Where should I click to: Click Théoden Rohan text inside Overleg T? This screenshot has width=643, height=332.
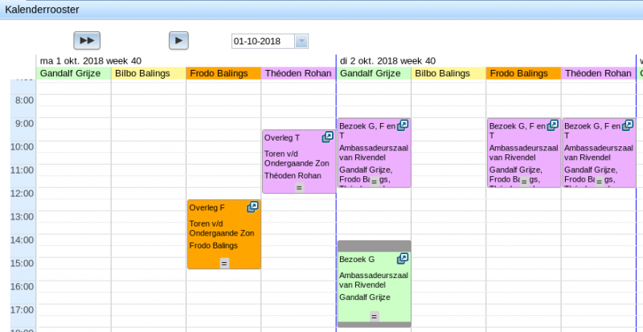point(293,175)
